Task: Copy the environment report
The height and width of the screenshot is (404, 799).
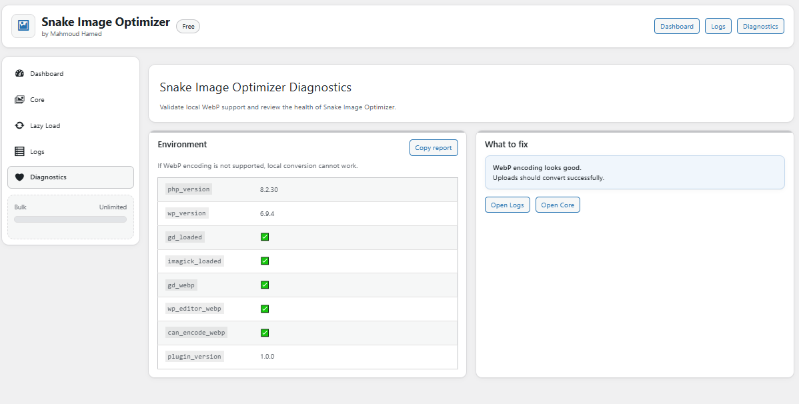Action: tap(434, 148)
